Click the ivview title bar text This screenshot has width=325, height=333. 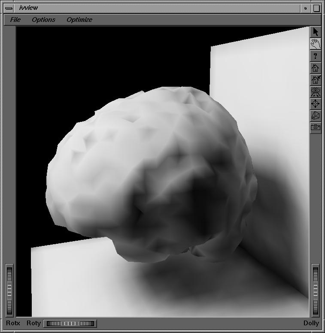point(28,8)
